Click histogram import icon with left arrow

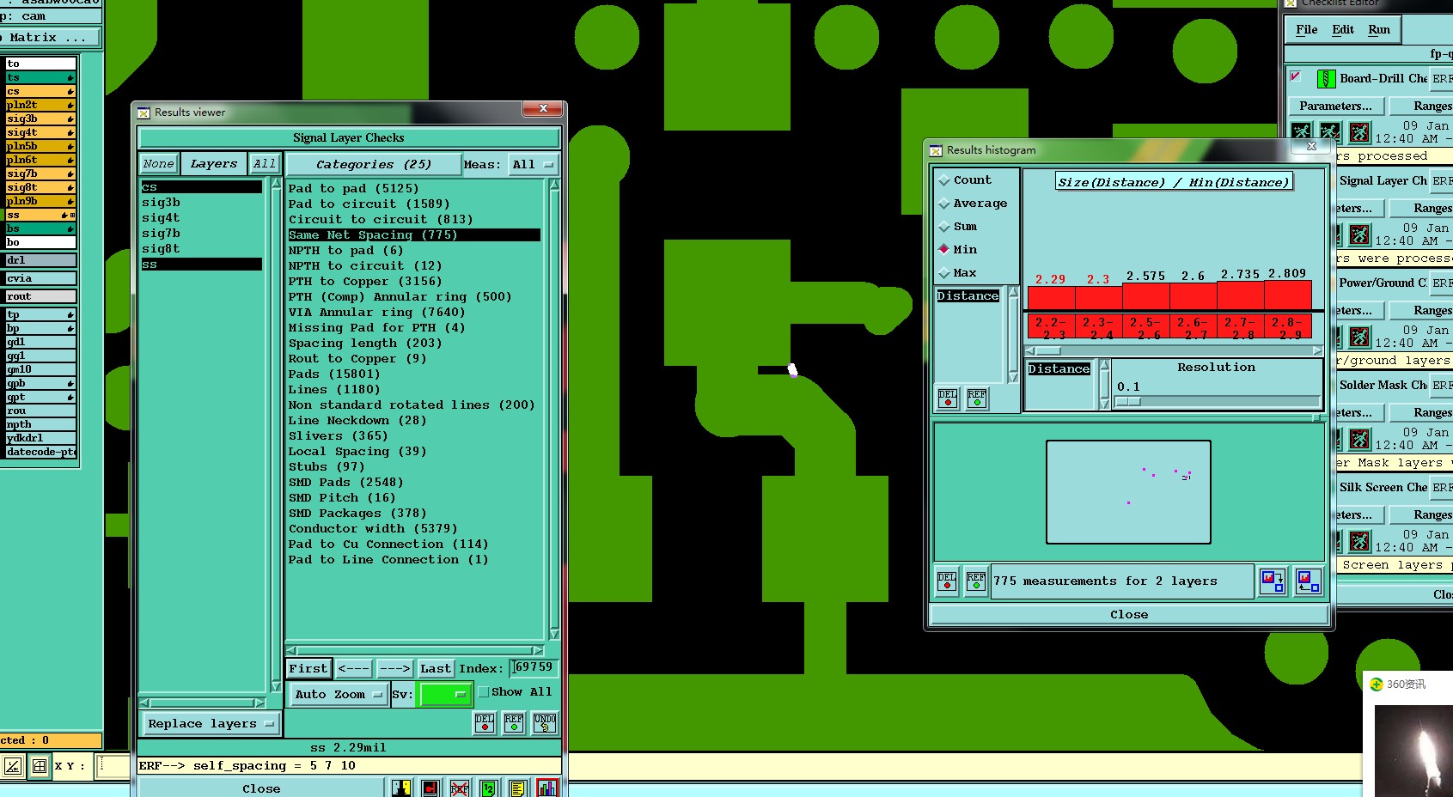pyautogui.click(x=1308, y=581)
